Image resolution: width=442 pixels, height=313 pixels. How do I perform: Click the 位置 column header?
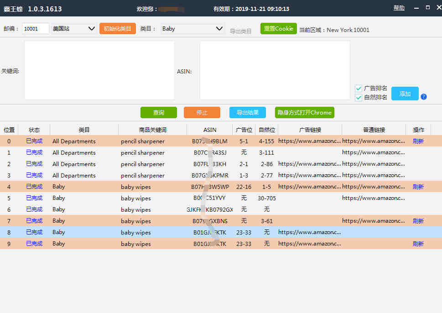point(9,130)
